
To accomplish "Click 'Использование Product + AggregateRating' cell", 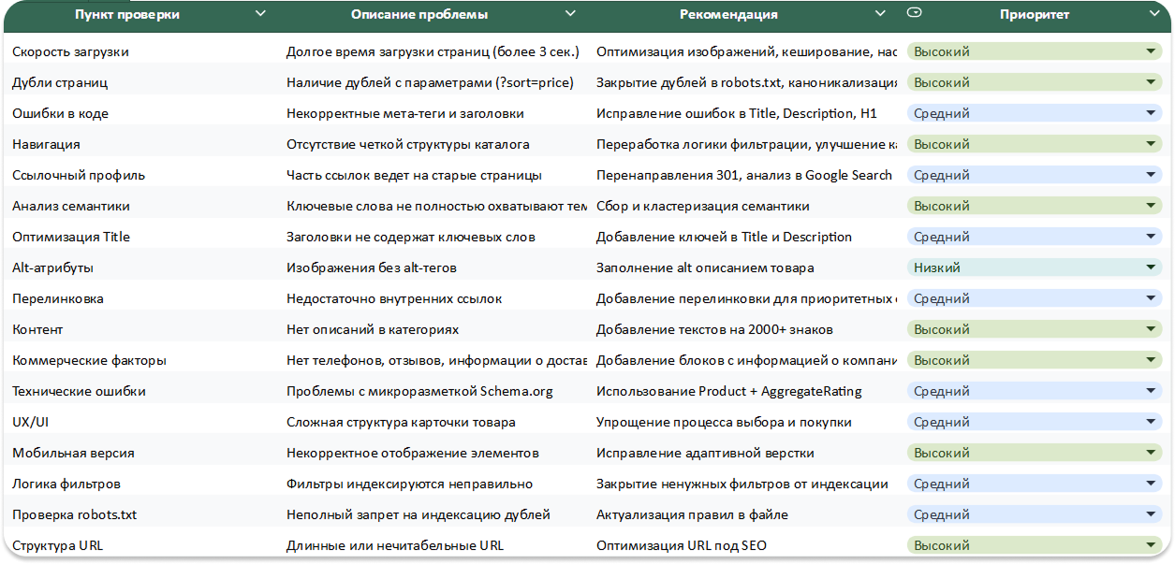I will coord(728,391).
